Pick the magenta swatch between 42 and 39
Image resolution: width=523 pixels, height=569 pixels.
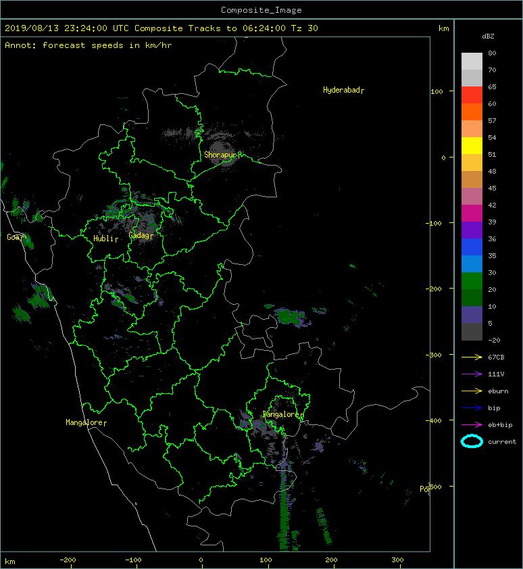point(472,214)
